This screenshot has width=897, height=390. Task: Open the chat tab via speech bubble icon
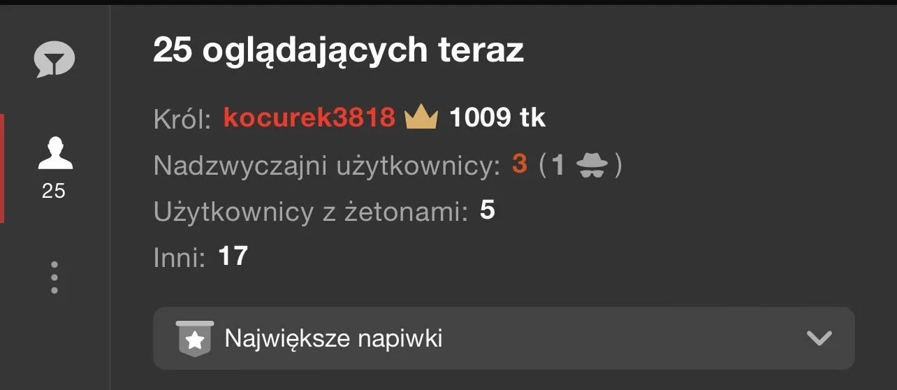point(54,59)
